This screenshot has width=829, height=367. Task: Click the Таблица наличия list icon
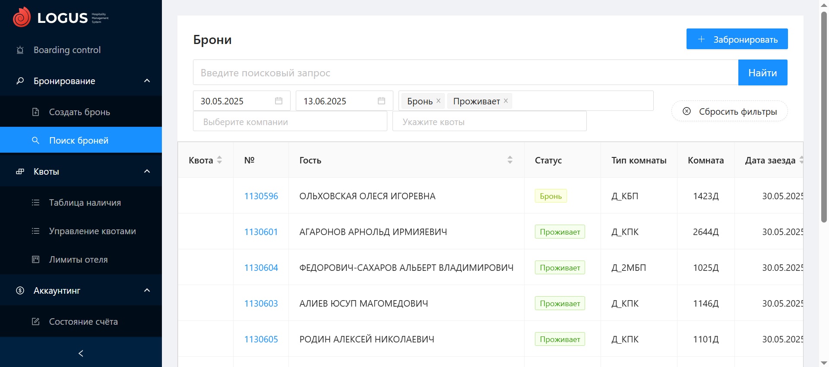click(36, 203)
